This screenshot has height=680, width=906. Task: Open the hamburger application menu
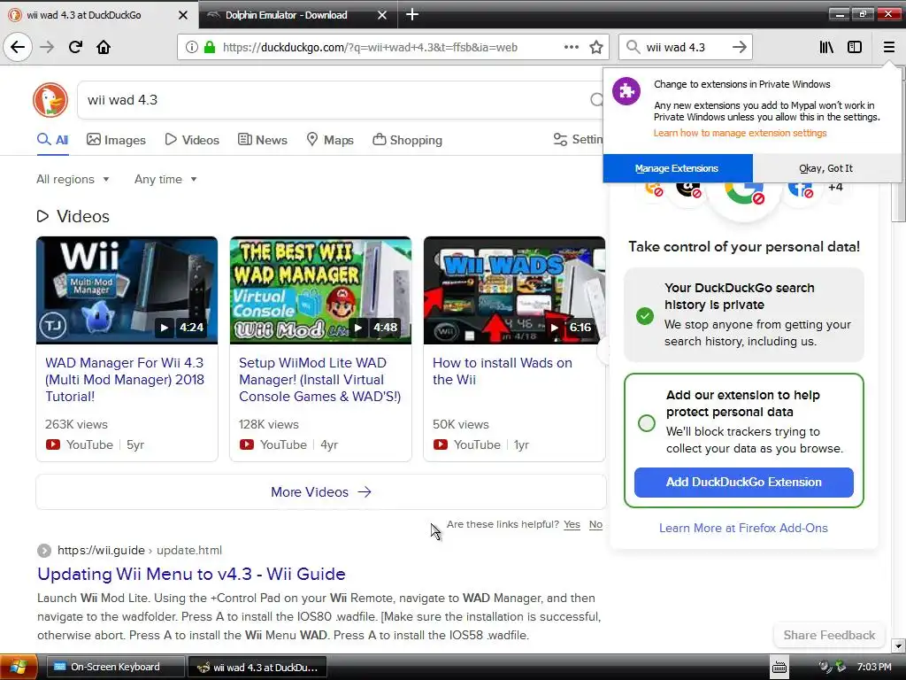(888, 47)
